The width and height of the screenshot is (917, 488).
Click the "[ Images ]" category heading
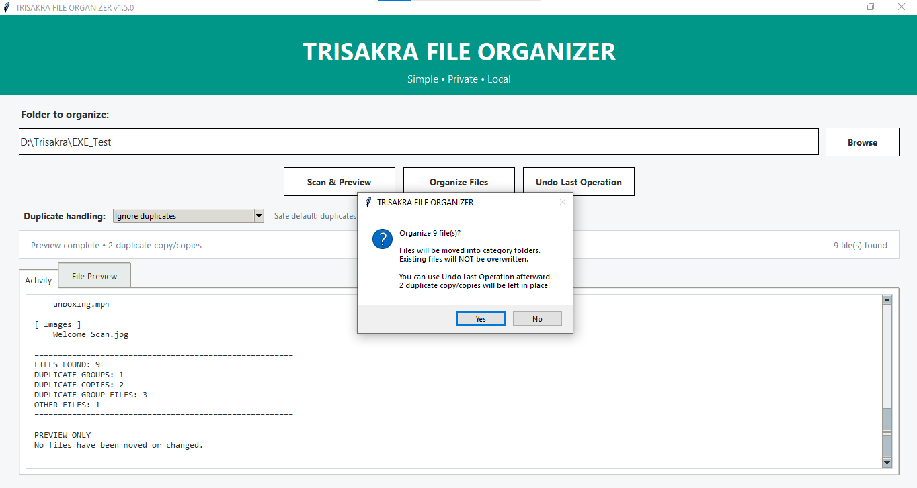tap(58, 324)
